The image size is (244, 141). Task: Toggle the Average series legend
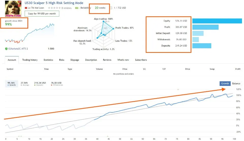click(25, 84)
